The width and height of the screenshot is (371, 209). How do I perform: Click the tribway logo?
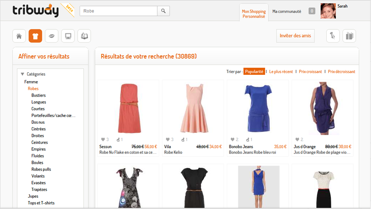click(36, 10)
